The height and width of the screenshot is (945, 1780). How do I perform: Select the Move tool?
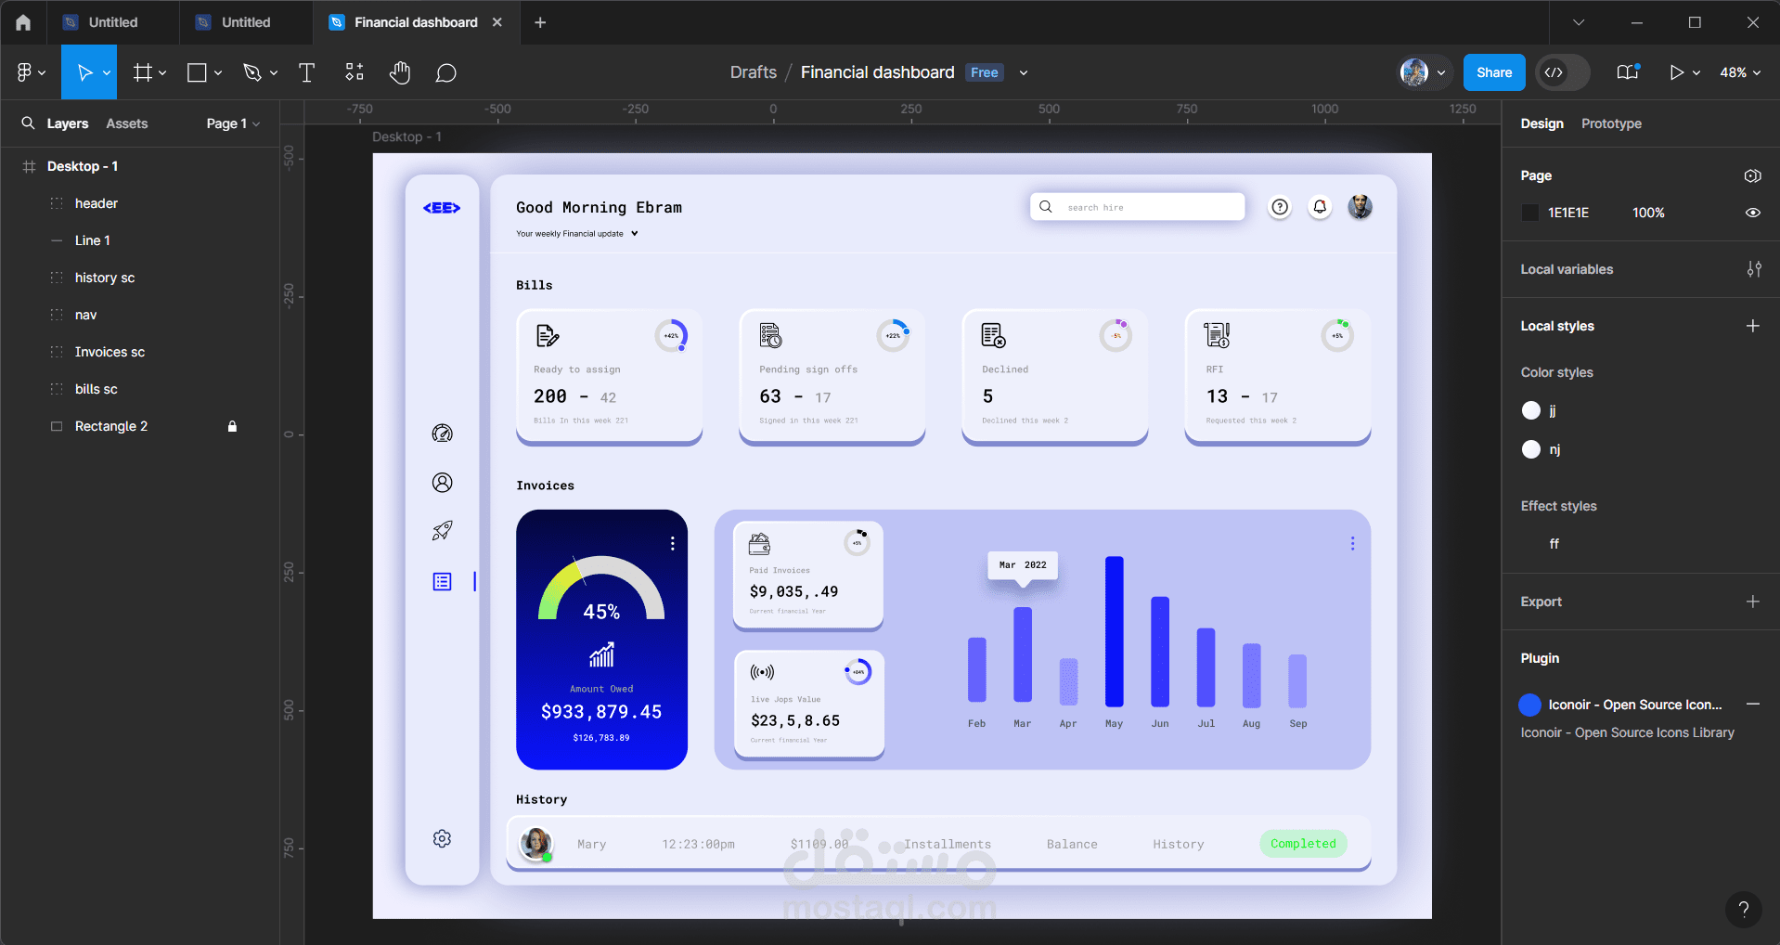pos(84,72)
